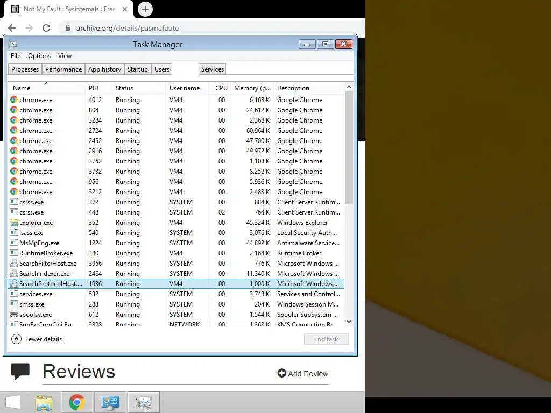The image size is (551, 413).
Task: Click the Task Manager taskbar icon
Action: click(143, 402)
